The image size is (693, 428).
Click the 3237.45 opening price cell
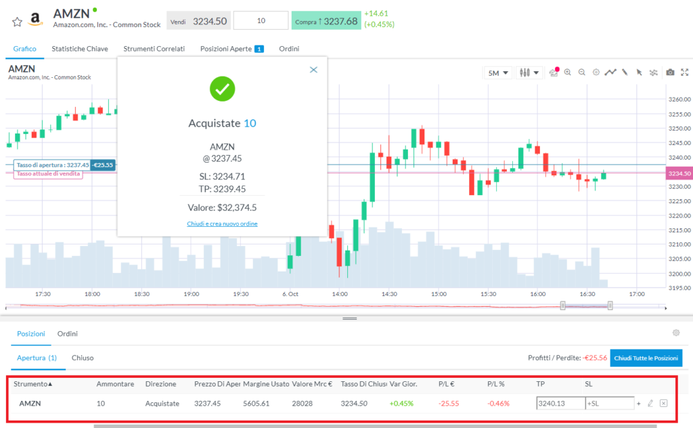[207, 403]
